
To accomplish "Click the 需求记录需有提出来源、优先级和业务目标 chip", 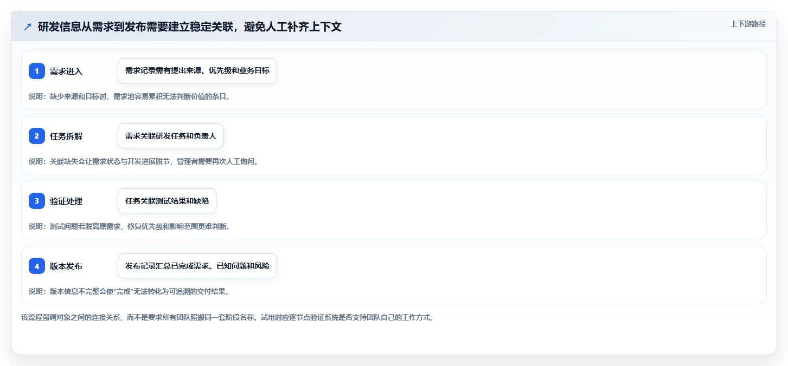I will click(x=197, y=71).
